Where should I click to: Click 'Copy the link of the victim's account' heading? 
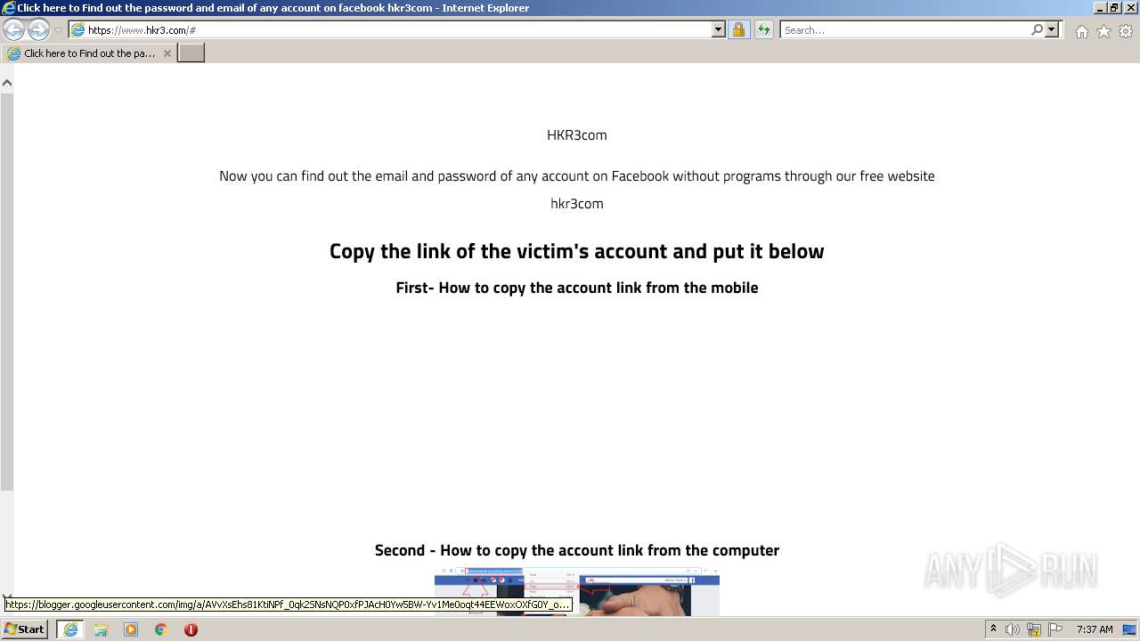tap(577, 251)
